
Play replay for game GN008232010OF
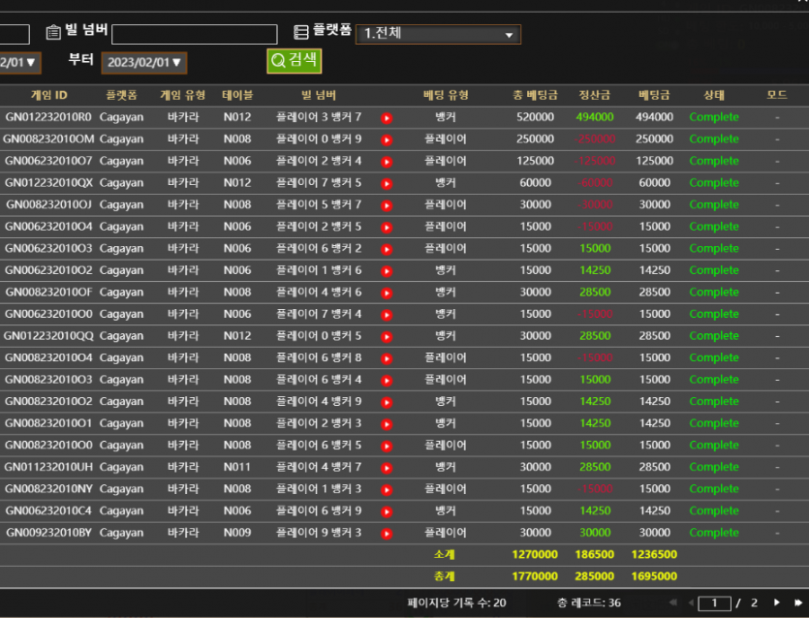387,293
